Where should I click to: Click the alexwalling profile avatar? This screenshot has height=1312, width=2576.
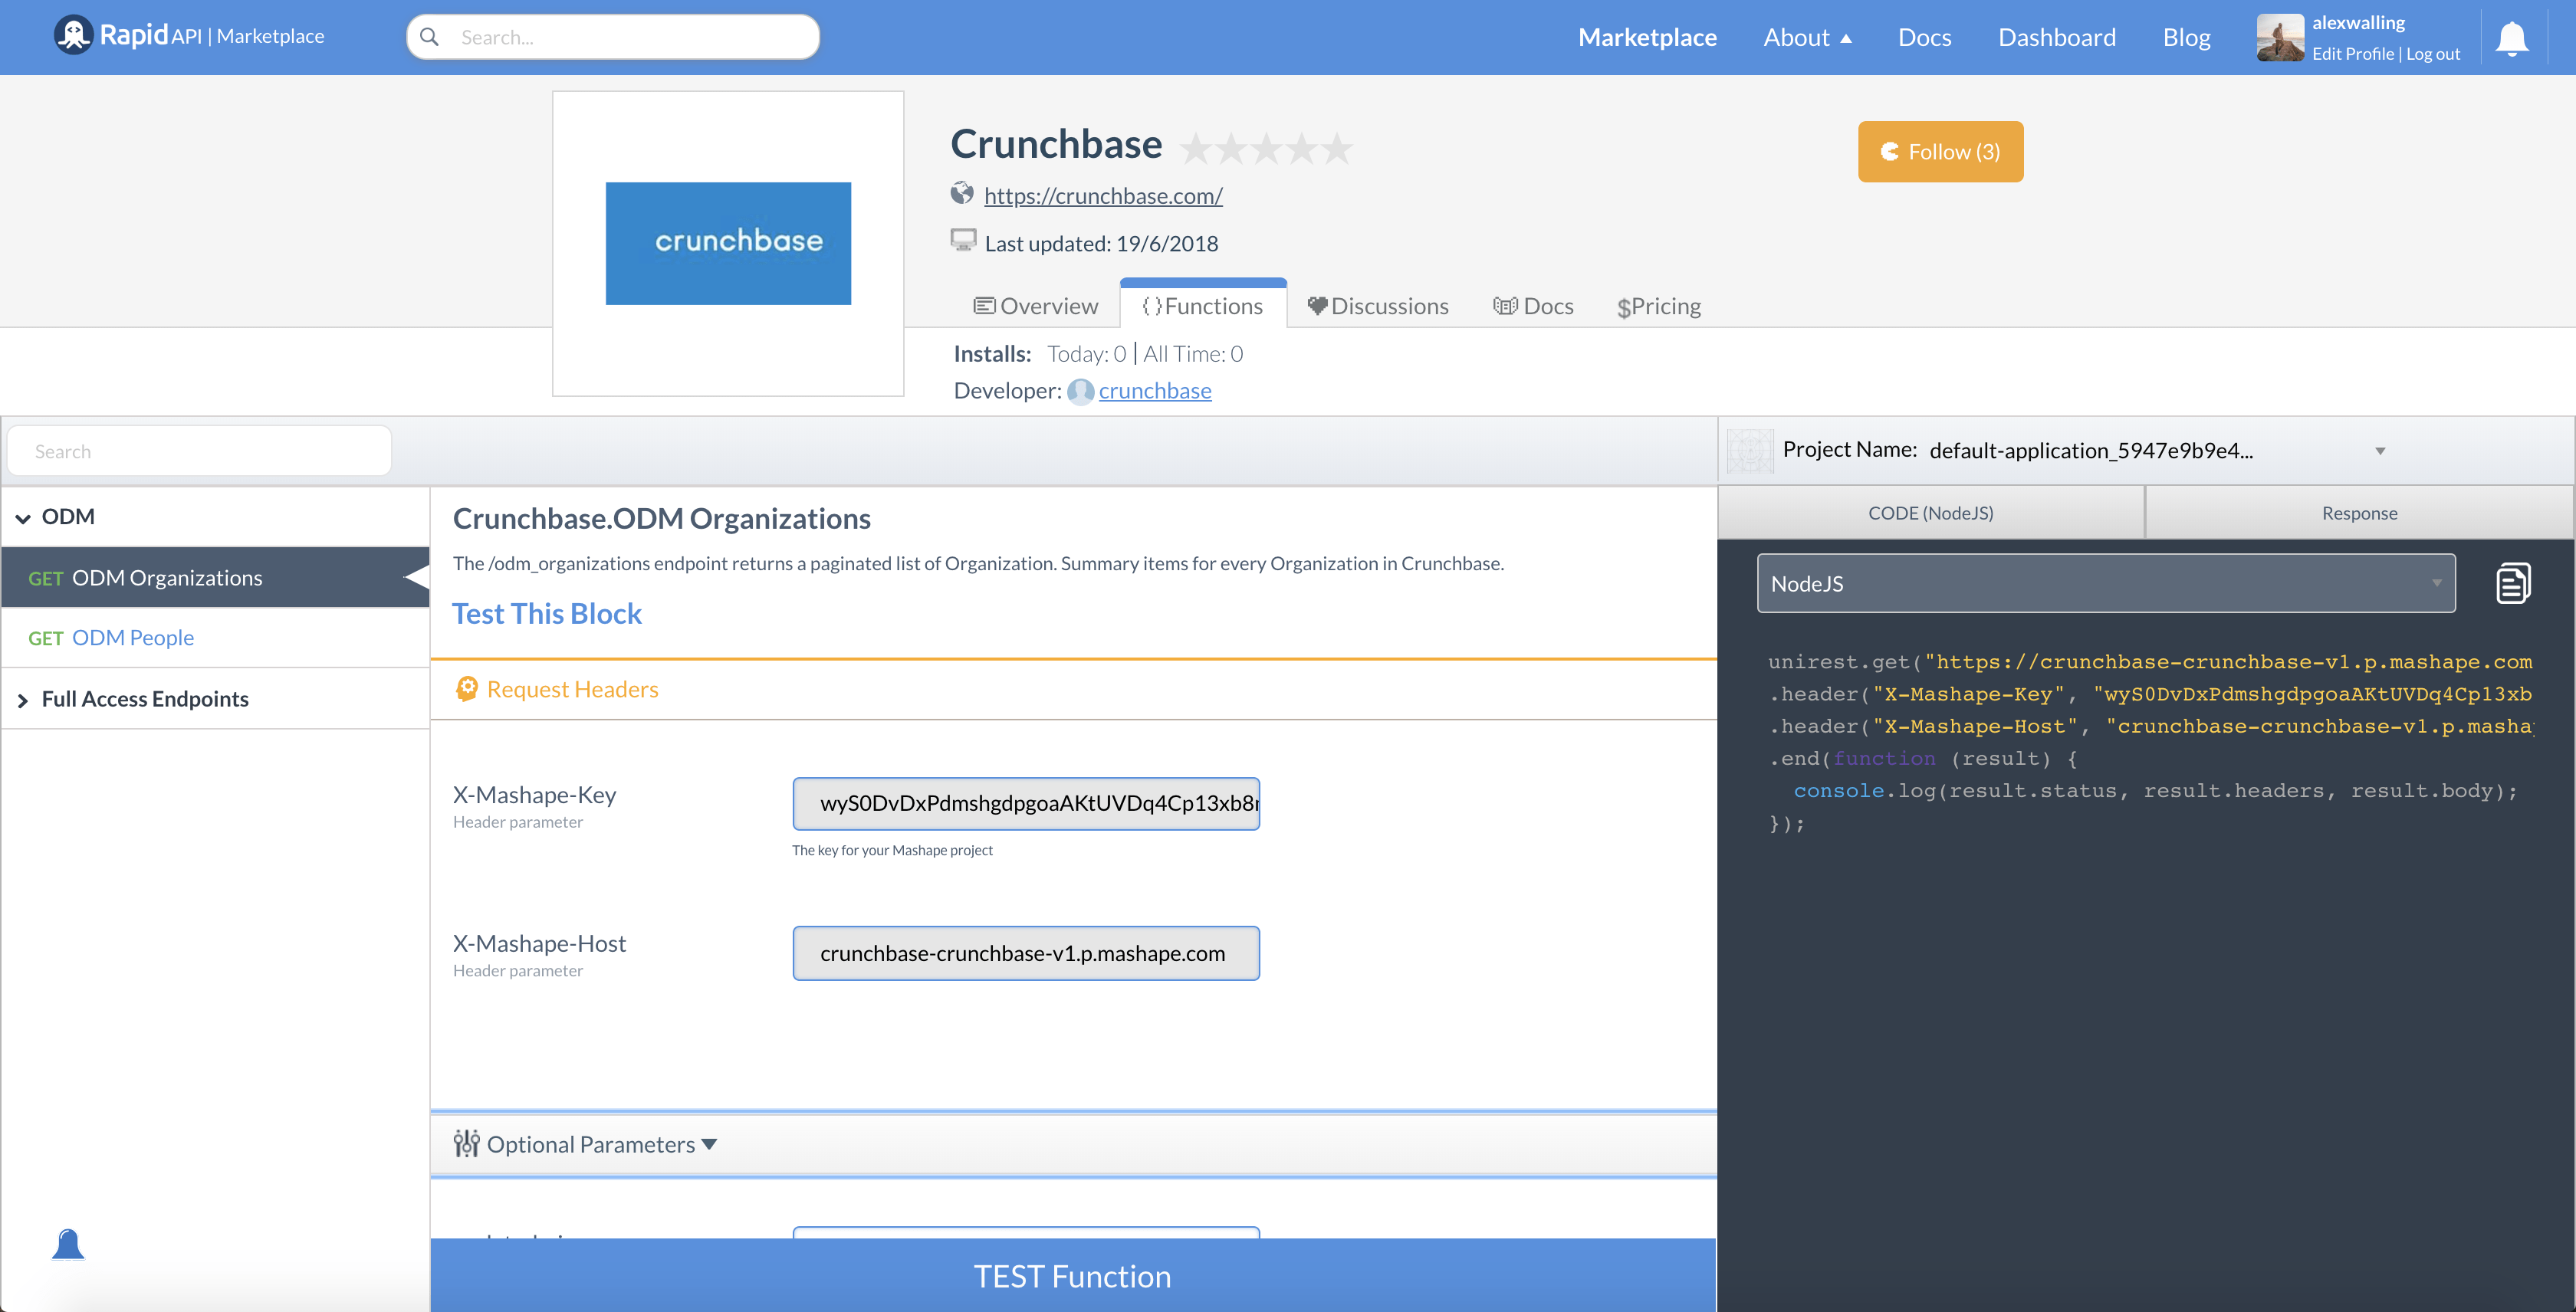click(2279, 38)
